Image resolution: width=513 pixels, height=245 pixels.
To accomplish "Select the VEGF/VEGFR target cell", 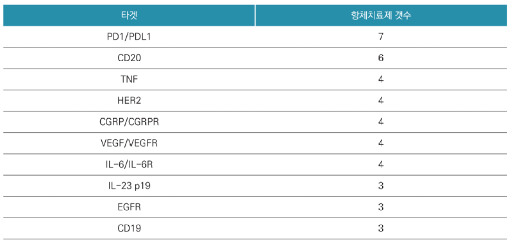I will pos(129,143).
